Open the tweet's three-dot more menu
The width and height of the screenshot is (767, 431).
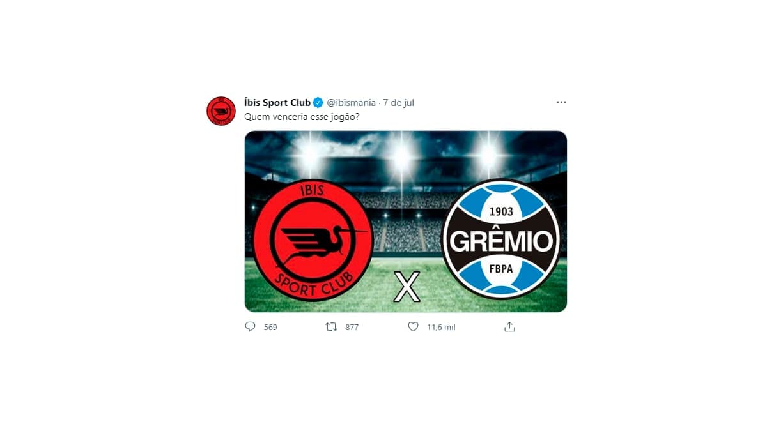coord(561,102)
